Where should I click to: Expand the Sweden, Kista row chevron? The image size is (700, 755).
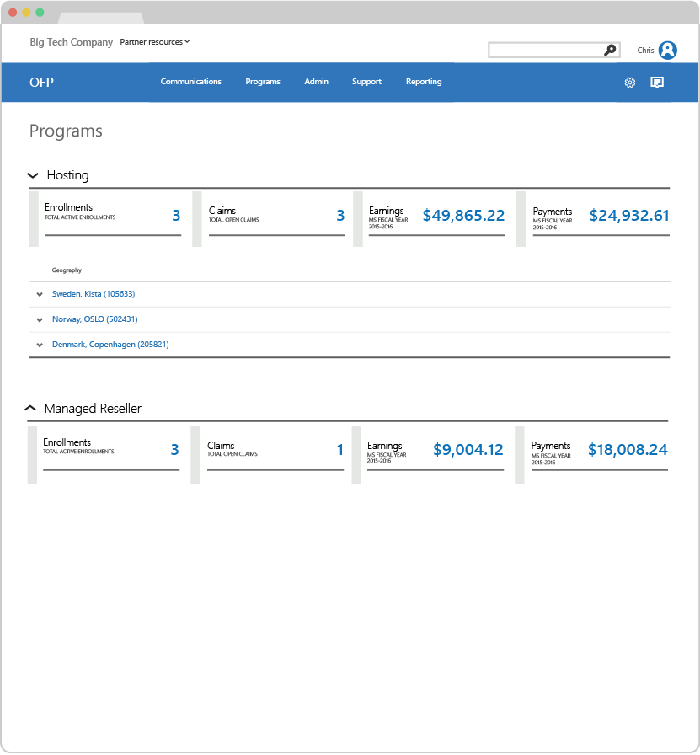coord(40,294)
